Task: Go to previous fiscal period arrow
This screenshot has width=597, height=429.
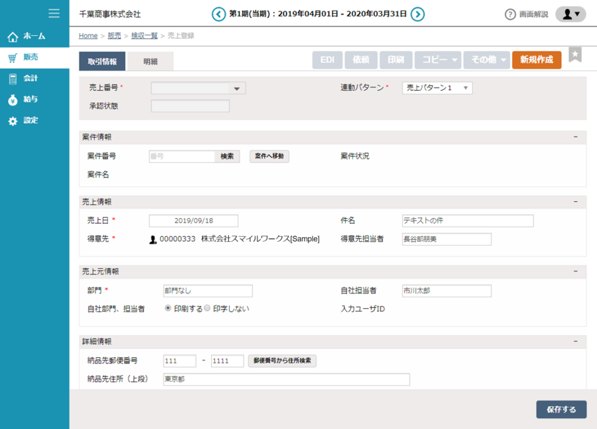Action: 219,14
